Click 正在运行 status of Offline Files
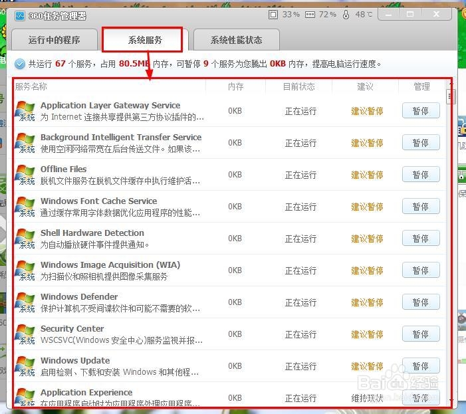 click(x=300, y=175)
